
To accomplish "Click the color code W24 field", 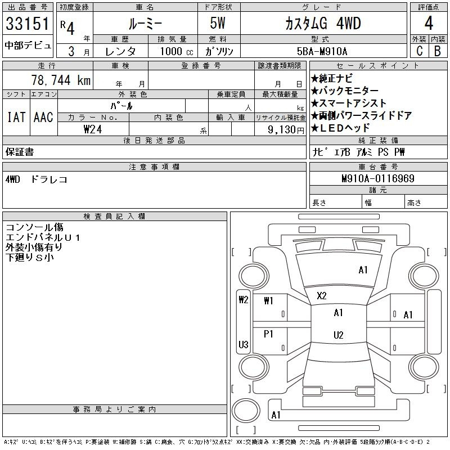I will [x=93, y=129].
